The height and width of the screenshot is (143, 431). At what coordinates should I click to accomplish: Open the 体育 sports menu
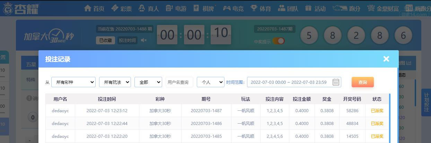point(261,8)
